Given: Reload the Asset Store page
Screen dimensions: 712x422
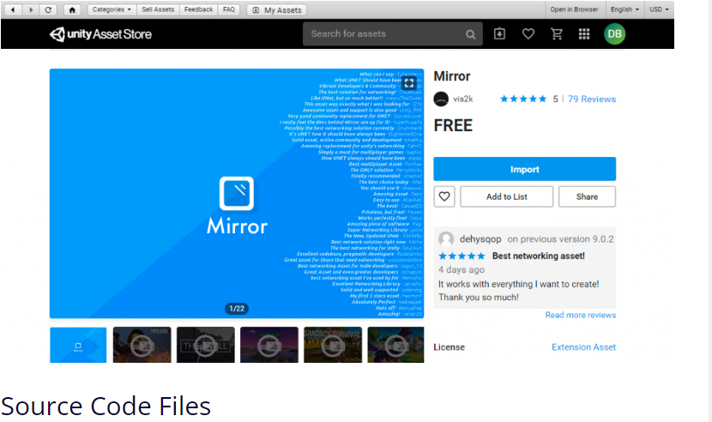Looking at the screenshot, I should click(48, 9).
